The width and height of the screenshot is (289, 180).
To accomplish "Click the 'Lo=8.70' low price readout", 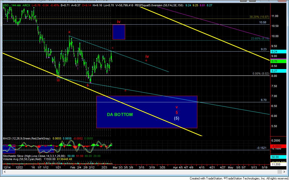I will [x=108, y=5].
